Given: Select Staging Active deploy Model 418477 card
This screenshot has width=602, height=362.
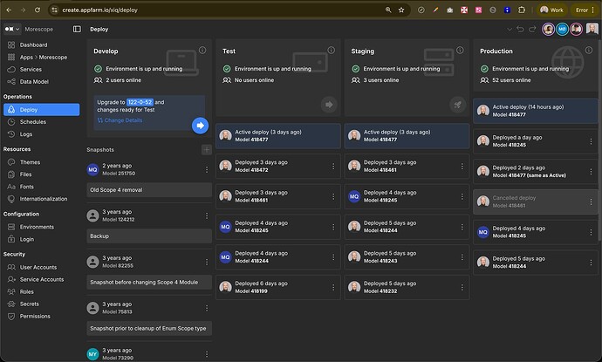Looking at the screenshot, I should coord(407,136).
